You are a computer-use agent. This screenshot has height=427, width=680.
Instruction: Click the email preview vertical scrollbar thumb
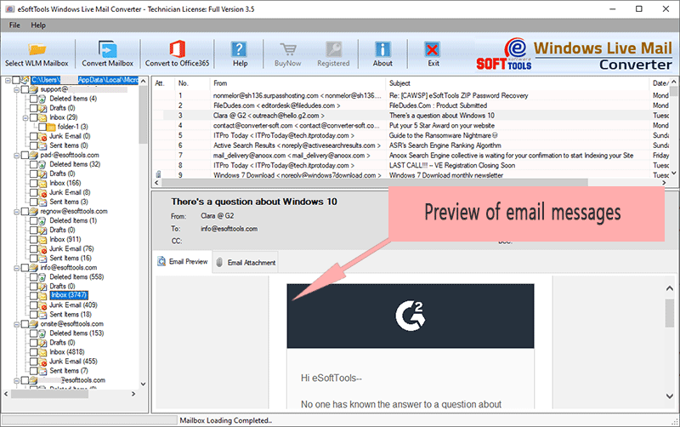[x=670, y=313]
